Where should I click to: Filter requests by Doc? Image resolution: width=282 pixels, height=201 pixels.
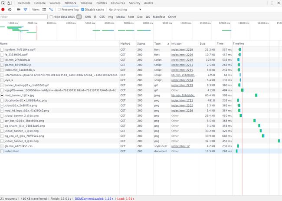140,17
